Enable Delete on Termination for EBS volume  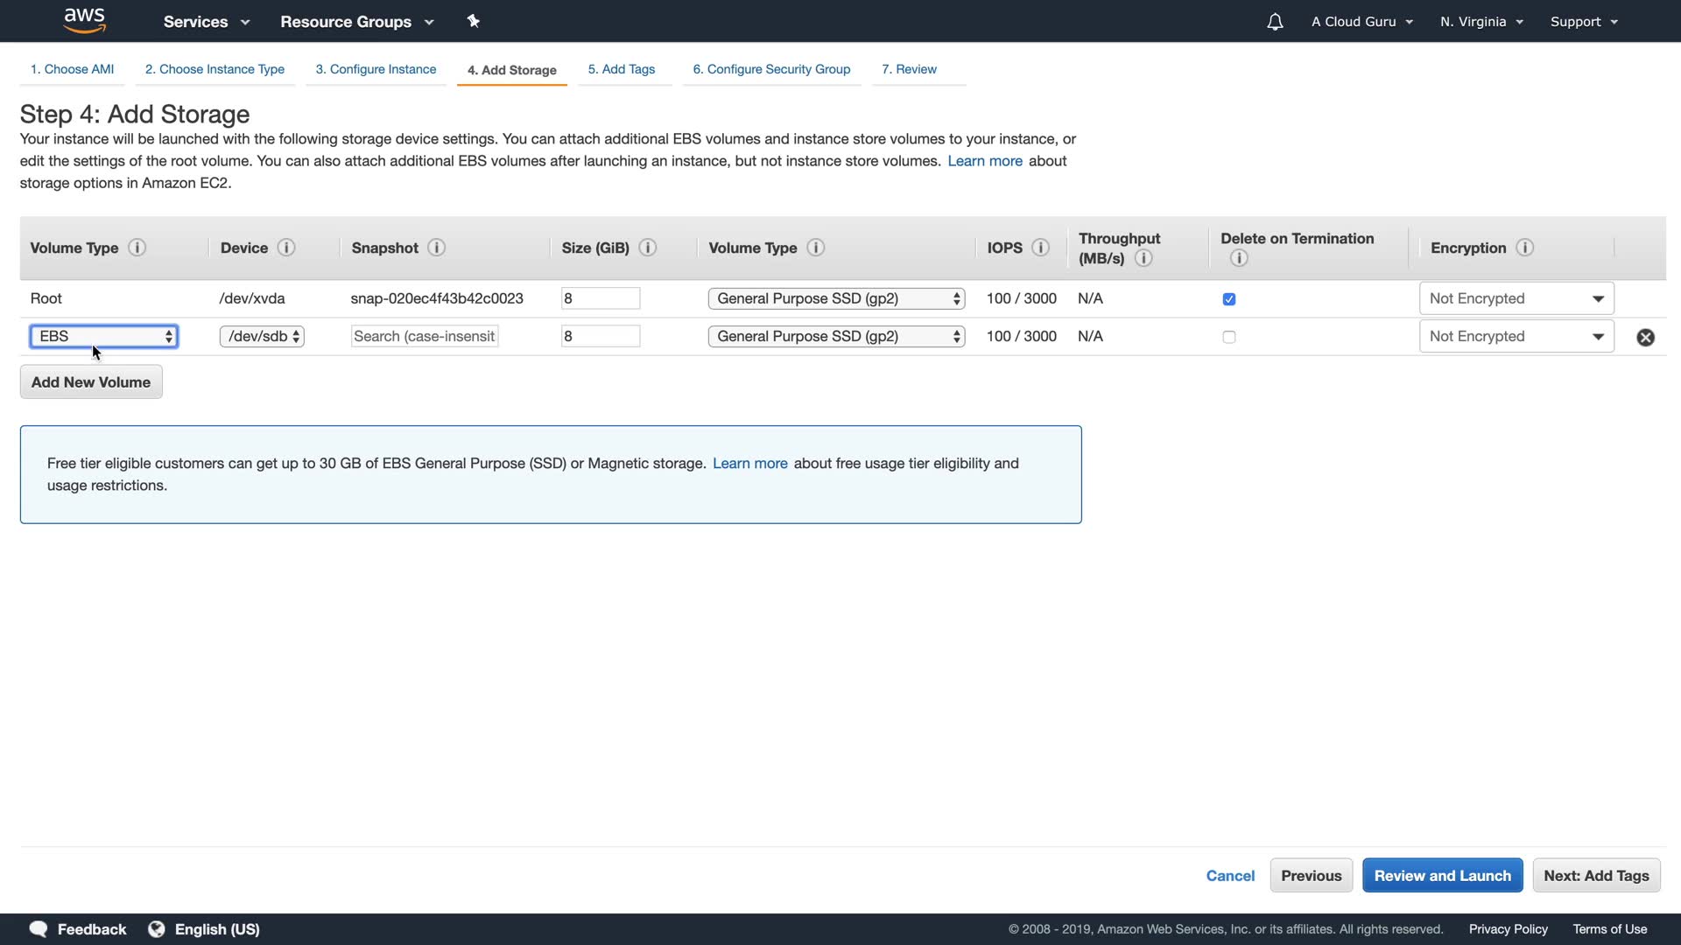point(1229,337)
